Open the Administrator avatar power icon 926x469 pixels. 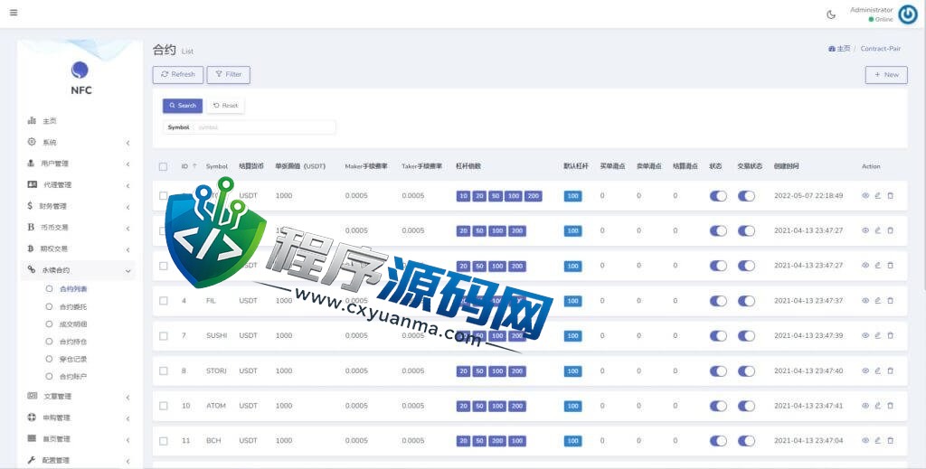click(x=908, y=14)
